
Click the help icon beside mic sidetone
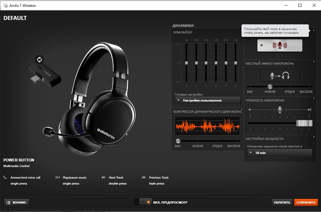click(x=314, y=62)
